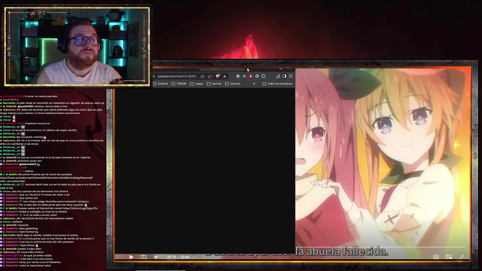The height and width of the screenshot is (271, 482).
Task: Click chat message 'Empiezan los porros'
Action: (x=37, y=123)
